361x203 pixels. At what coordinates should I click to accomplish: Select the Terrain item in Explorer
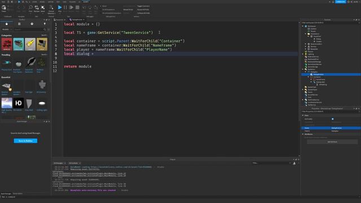[313, 32]
